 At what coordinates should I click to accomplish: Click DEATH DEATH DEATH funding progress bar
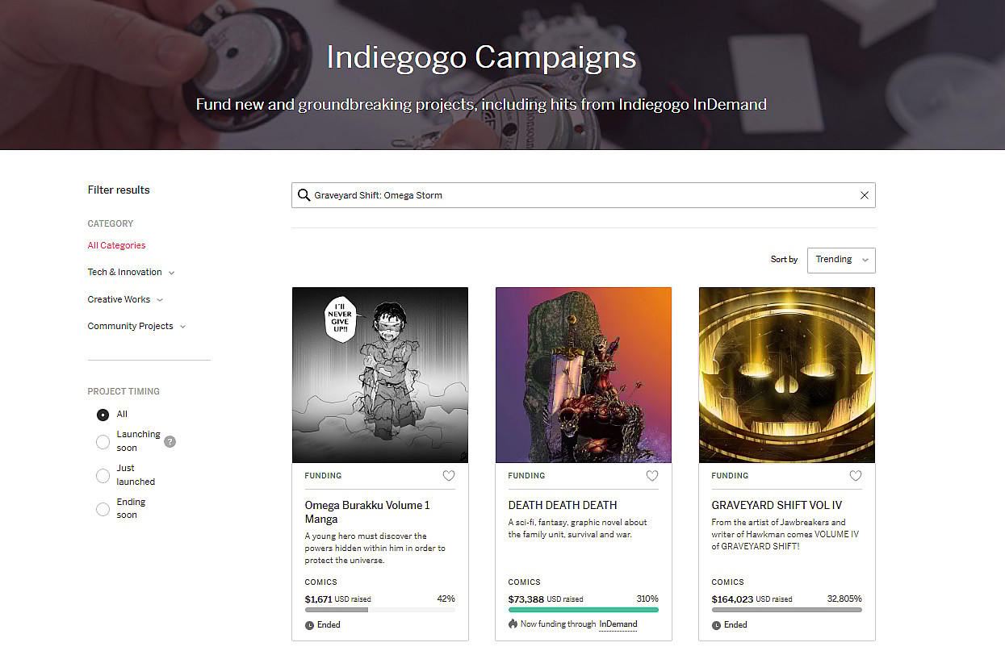tap(583, 610)
